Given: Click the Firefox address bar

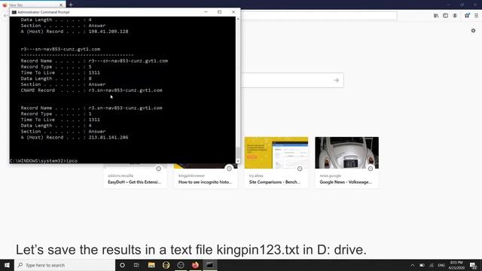Looking at the screenshot, I should click(x=319, y=16).
